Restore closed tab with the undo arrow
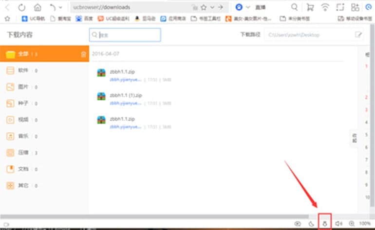 pos(52,7)
